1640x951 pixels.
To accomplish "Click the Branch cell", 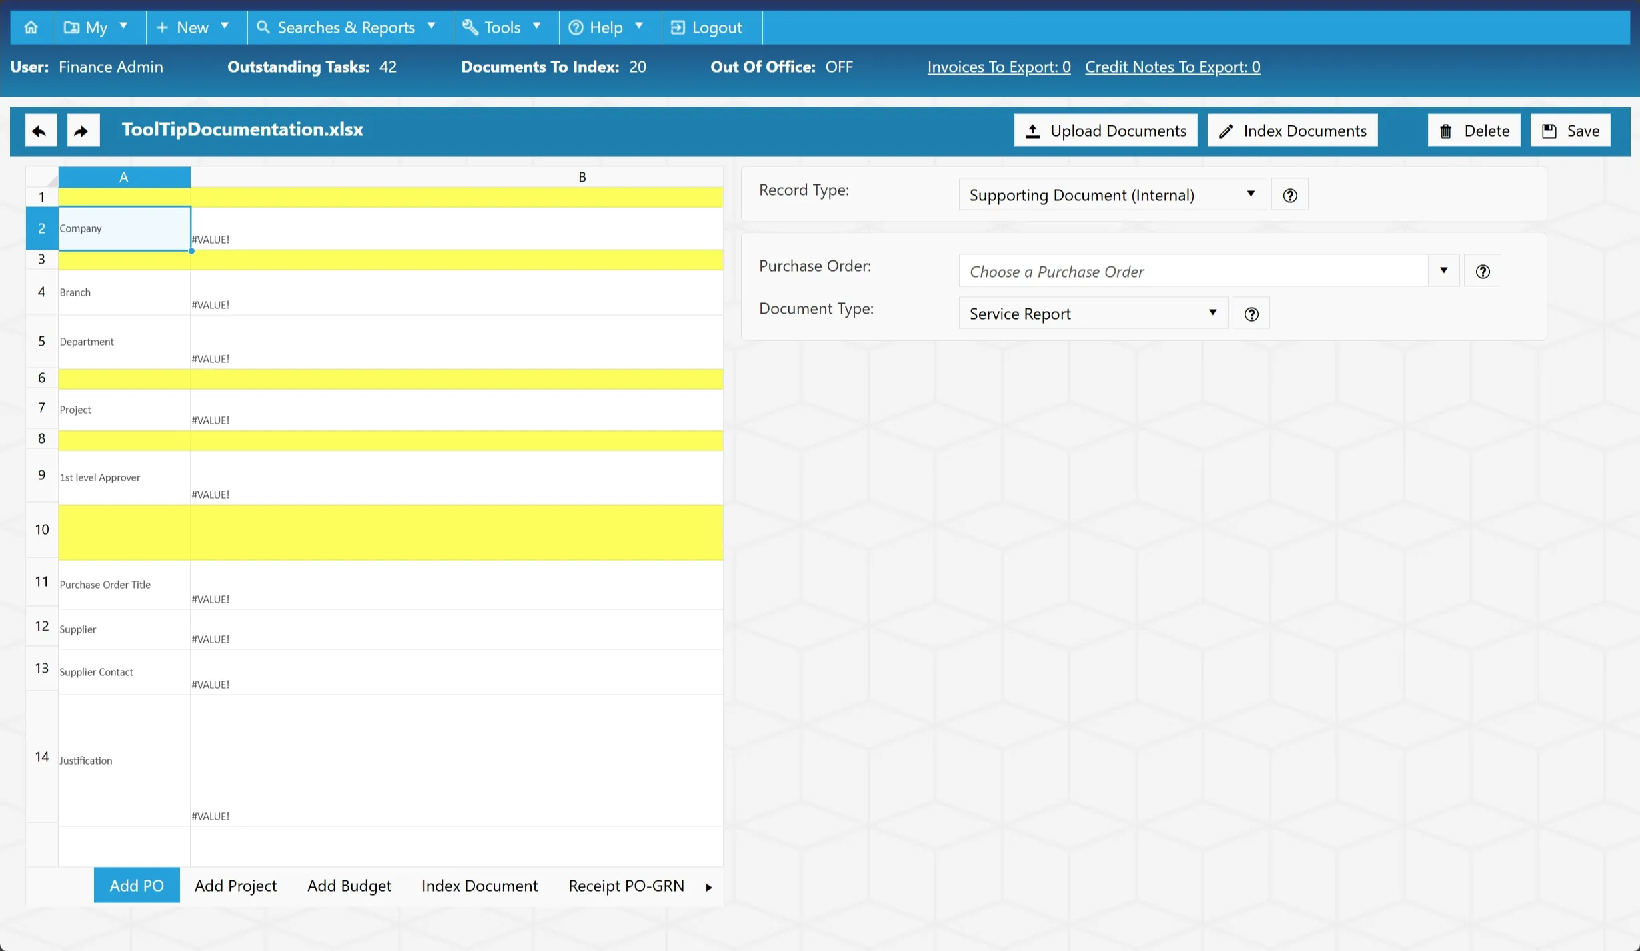I will click(124, 292).
